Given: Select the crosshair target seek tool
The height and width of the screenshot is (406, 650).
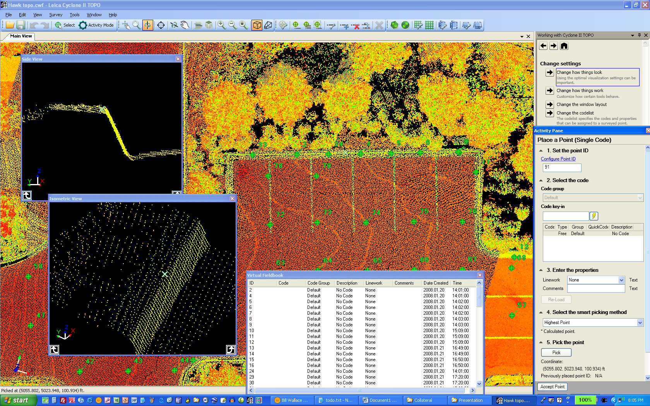Looking at the screenshot, I should coord(161,25).
